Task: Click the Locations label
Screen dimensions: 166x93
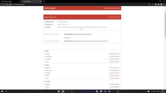Action: pos(48,27)
